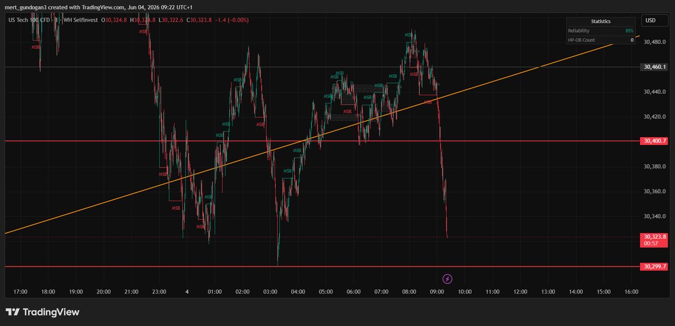Click the purple lightning bolt event icon
675x326 pixels.
click(x=447, y=279)
